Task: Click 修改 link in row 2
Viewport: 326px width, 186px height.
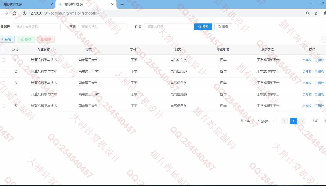Action: tap(307, 72)
